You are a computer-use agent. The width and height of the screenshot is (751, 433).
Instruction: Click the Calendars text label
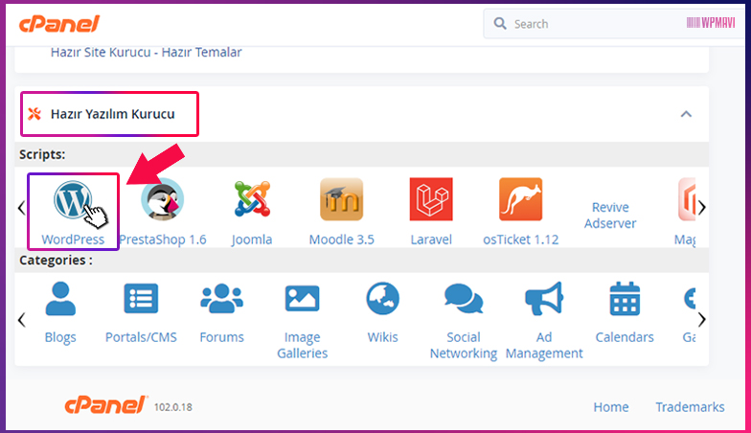(x=625, y=337)
